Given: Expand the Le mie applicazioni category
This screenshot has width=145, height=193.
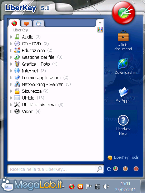Looking at the screenshot, I should [x=11, y=77].
